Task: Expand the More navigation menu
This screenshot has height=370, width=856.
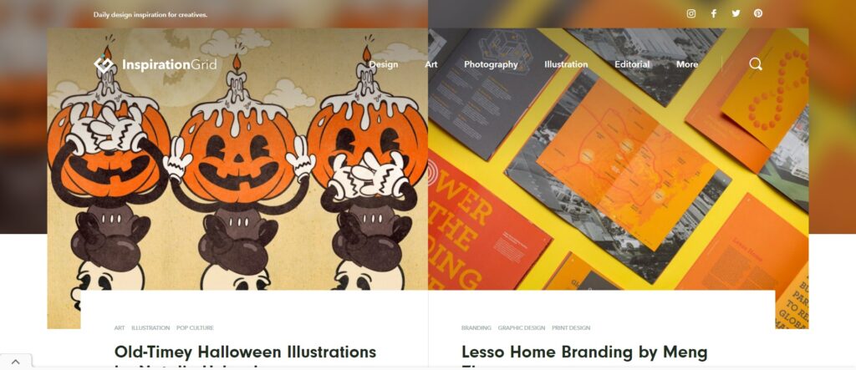Action: click(687, 64)
